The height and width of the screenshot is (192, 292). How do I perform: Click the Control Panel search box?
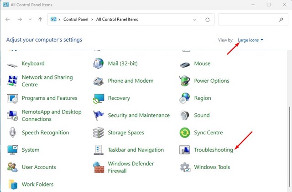coord(249,20)
